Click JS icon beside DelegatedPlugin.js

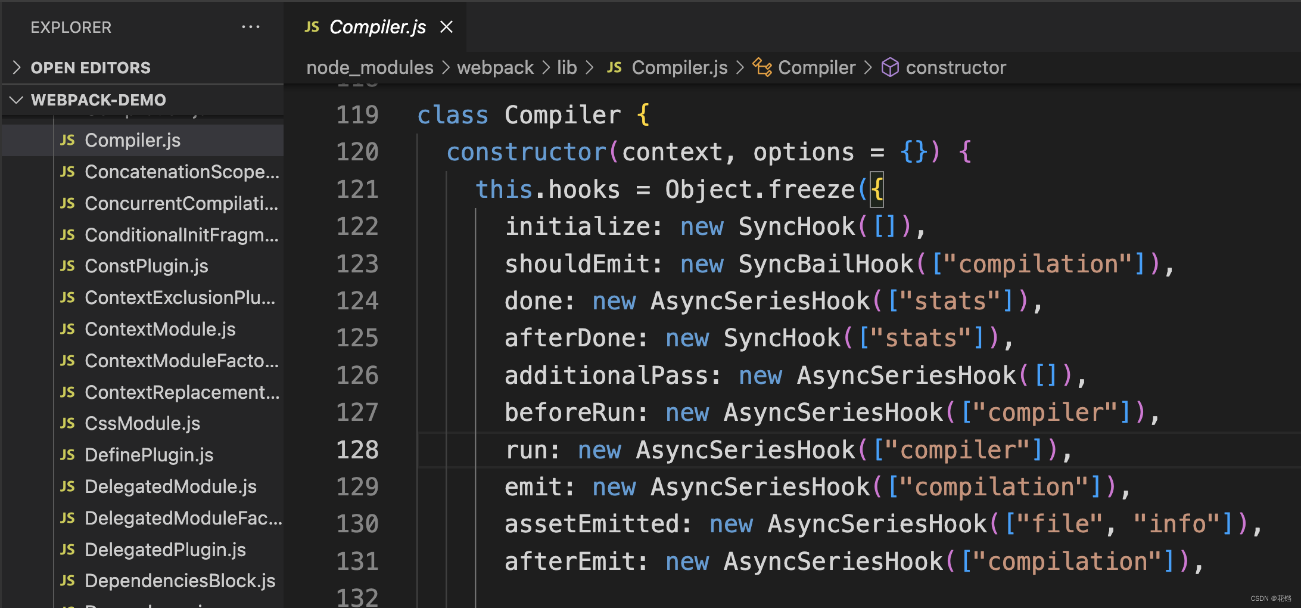[67, 550]
